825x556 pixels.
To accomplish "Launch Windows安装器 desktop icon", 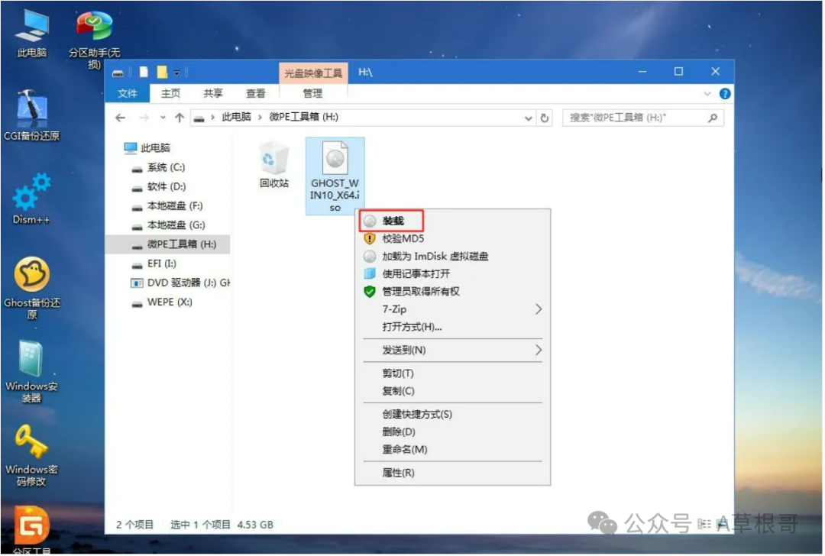I will tap(31, 371).
